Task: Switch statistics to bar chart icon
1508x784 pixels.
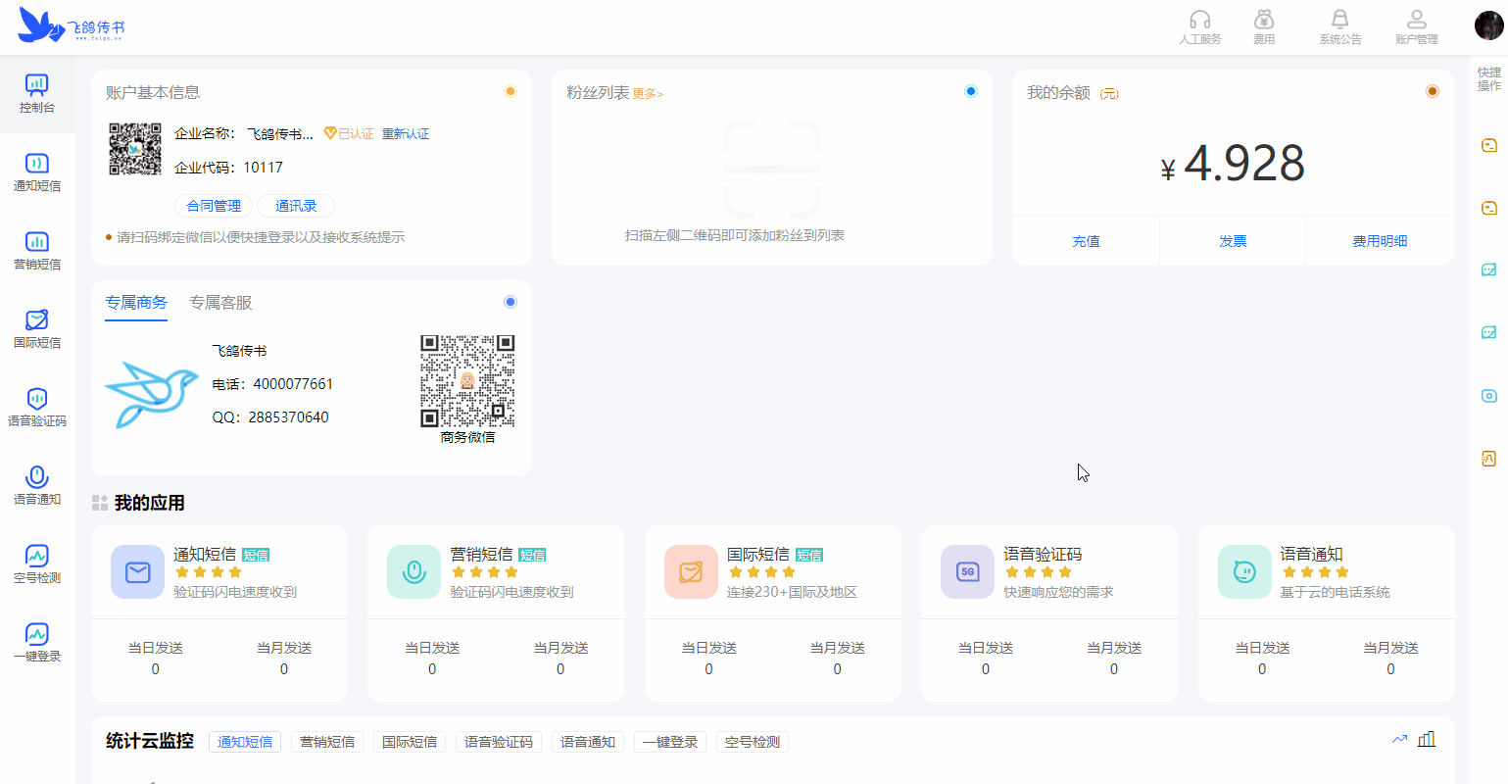Action: pyautogui.click(x=1427, y=739)
